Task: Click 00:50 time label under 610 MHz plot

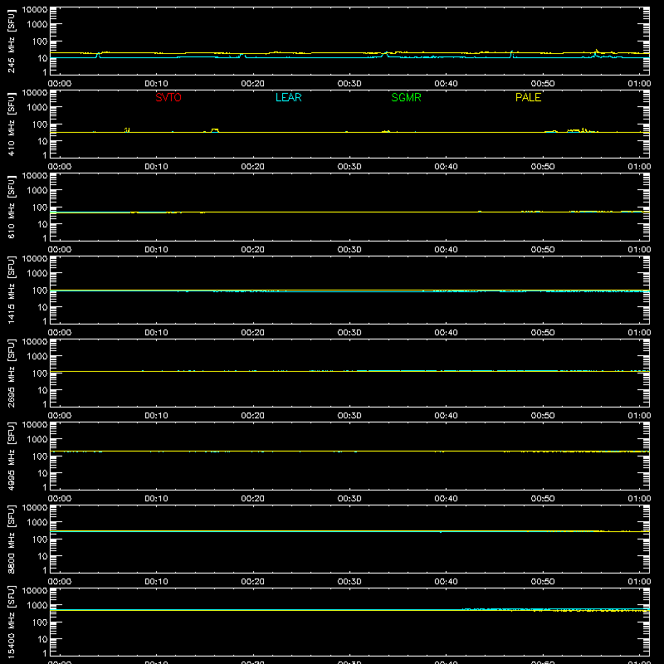Action: (x=543, y=250)
